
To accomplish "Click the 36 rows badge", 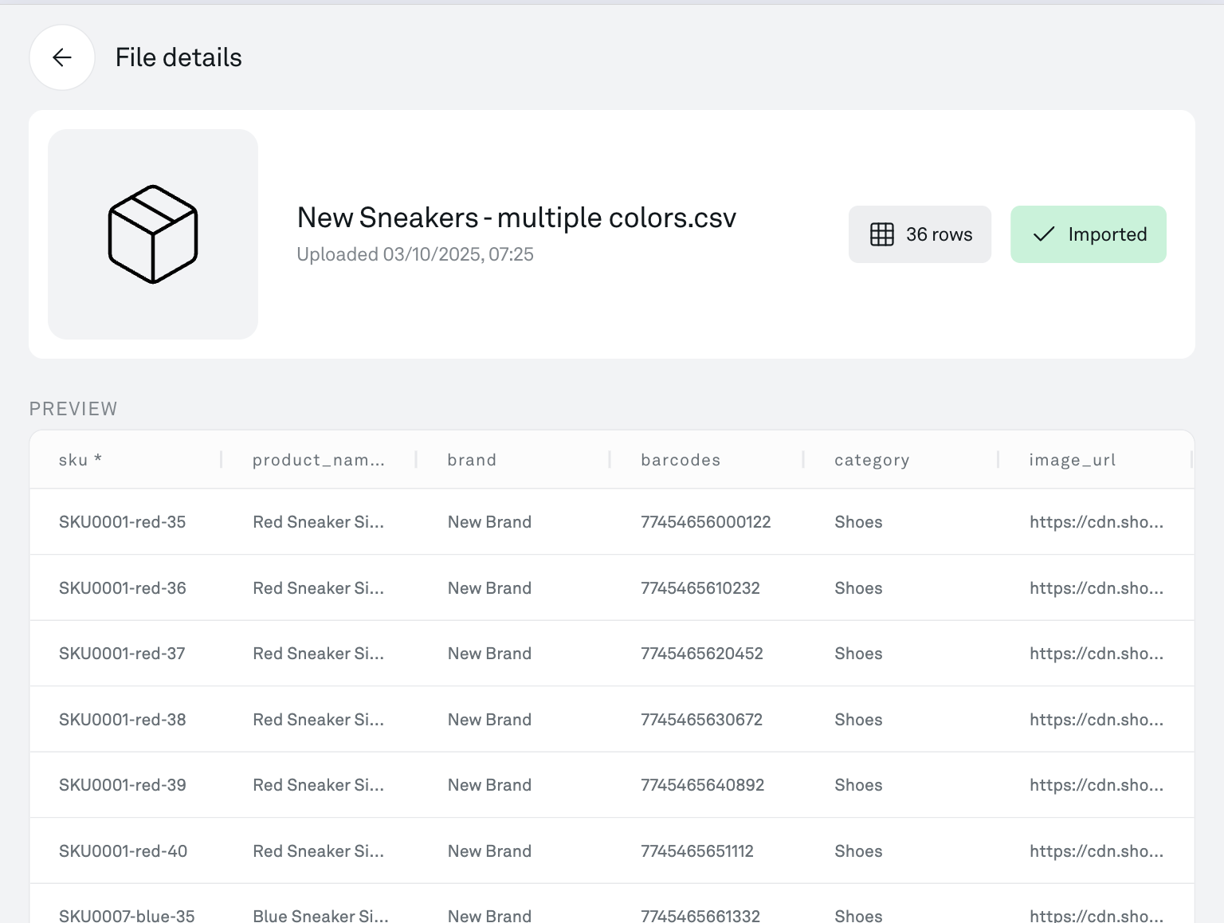I will [x=920, y=234].
